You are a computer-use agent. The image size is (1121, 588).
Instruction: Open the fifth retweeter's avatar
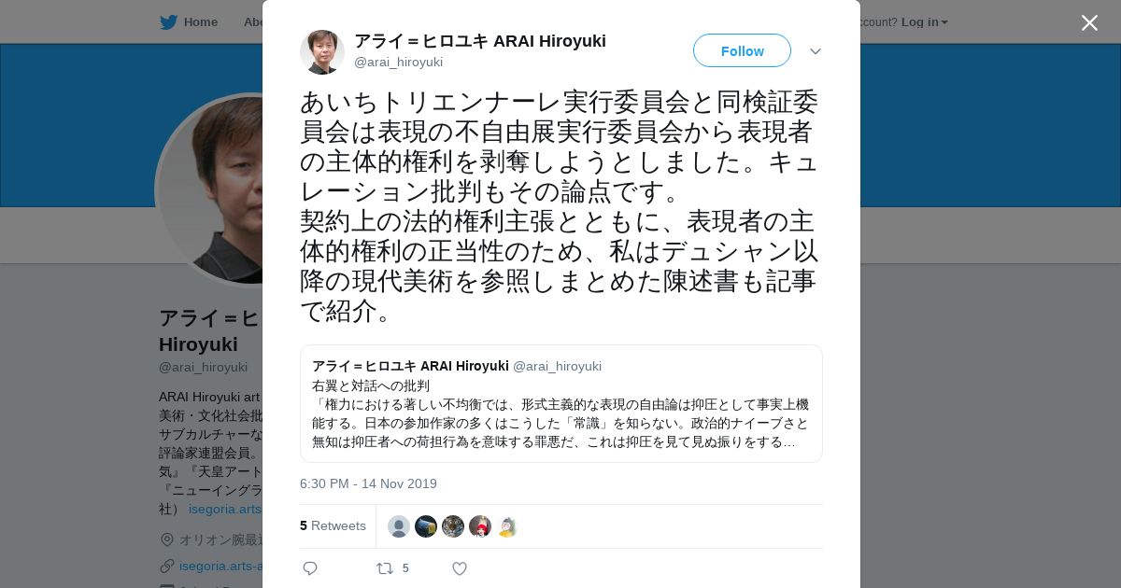coord(507,526)
